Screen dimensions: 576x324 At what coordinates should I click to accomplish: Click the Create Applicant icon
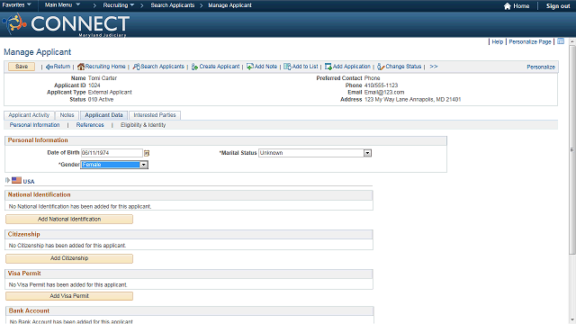[x=194, y=67]
